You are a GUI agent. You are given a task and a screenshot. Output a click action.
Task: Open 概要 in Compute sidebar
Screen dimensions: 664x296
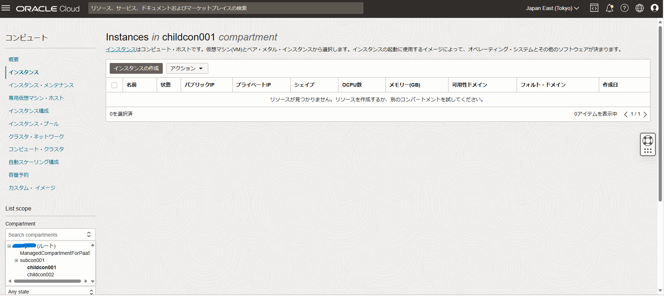point(14,59)
